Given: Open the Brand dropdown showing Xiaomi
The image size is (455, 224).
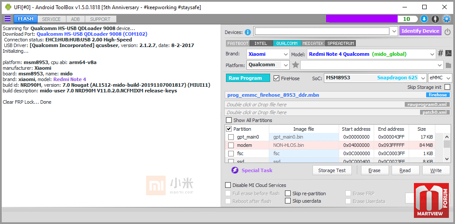Looking at the screenshot, I should 268,54.
